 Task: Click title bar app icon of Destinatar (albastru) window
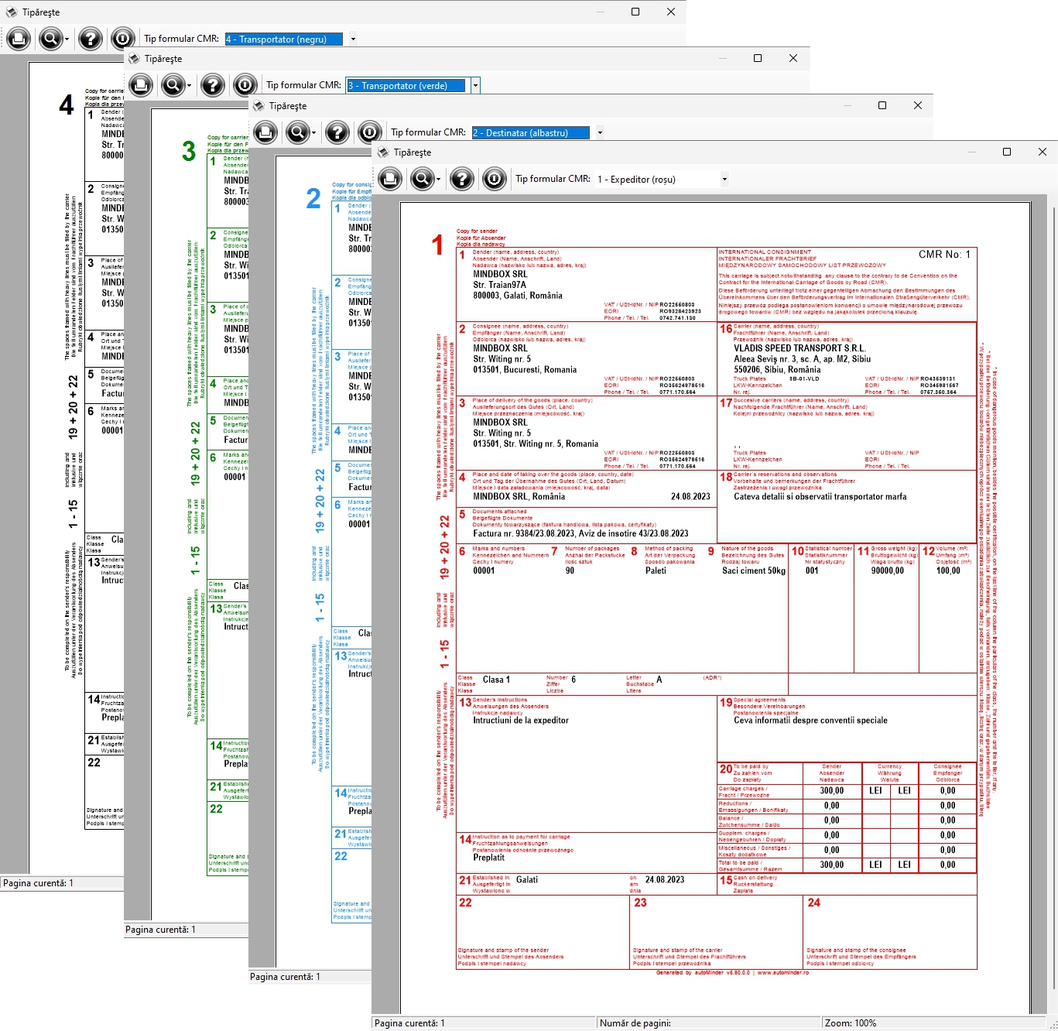point(259,106)
